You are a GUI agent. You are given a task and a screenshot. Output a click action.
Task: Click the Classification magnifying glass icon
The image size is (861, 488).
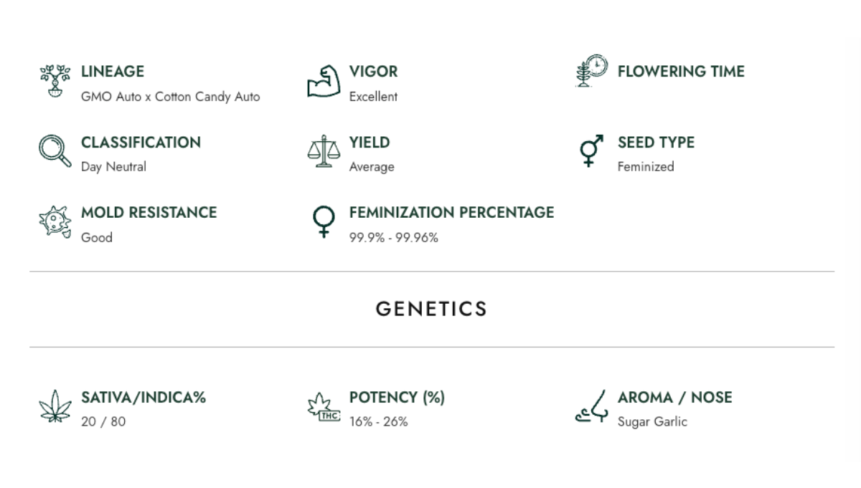click(x=55, y=151)
